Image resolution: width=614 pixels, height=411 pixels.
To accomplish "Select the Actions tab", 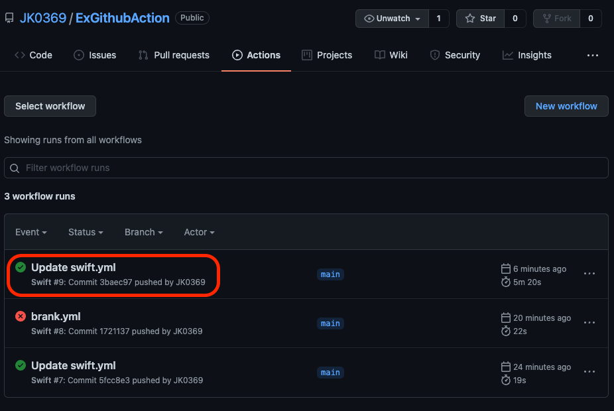I will click(256, 55).
